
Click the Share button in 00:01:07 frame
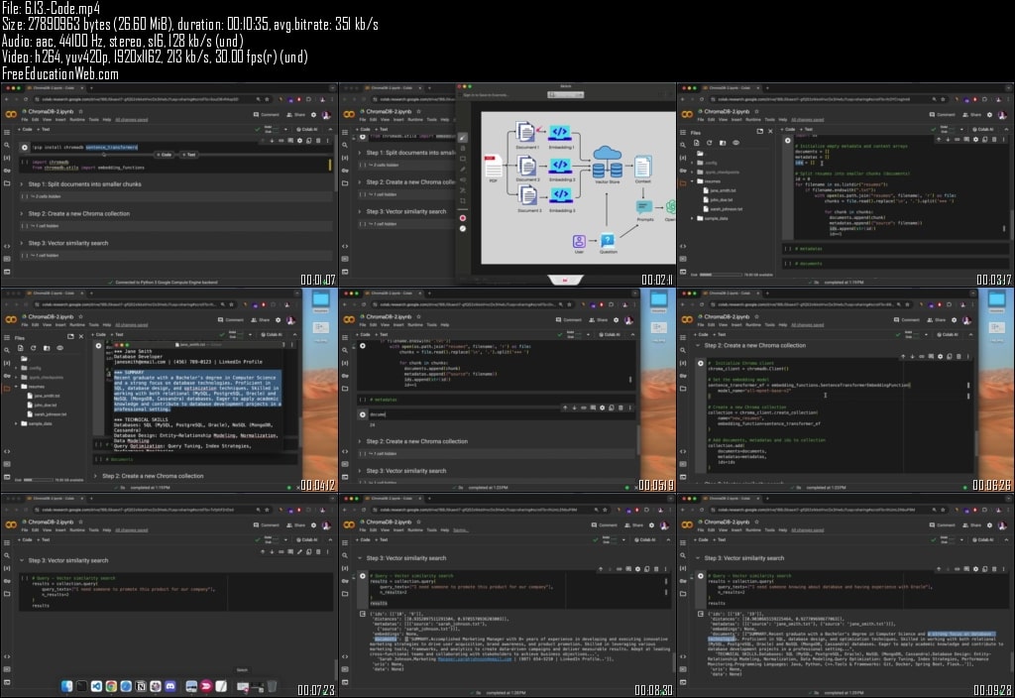coord(296,115)
